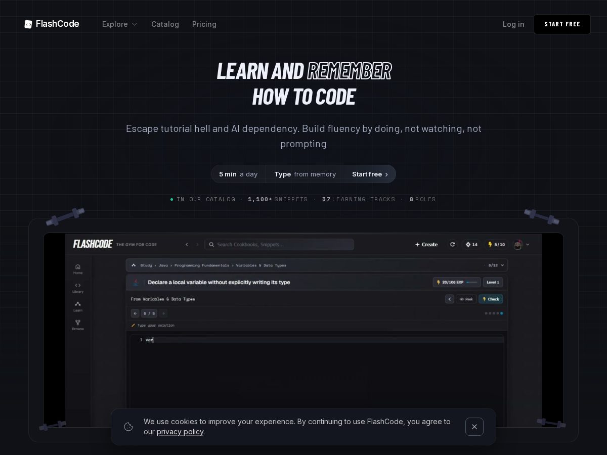This screenshot has width=607, height=455.
Task: Click the highlighted last pagination dot
Action: (501, 313)
